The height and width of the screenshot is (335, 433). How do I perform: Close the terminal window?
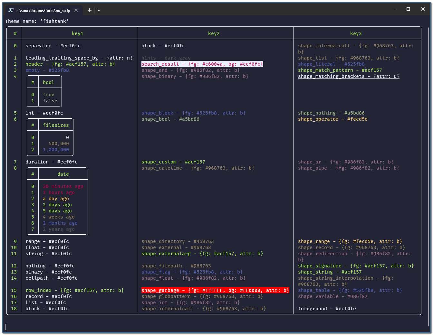(423, 9)
